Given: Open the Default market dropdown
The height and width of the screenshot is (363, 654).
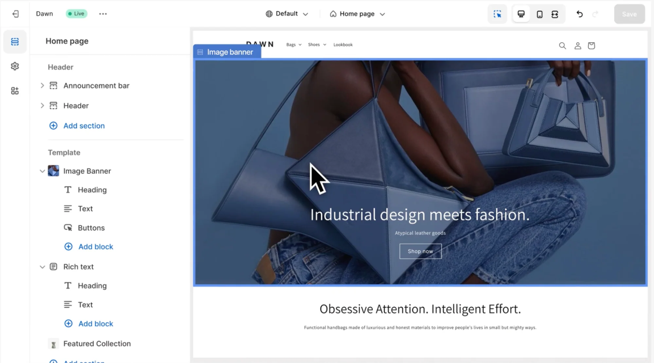Looking at the screenshot, I should (286, 14).
